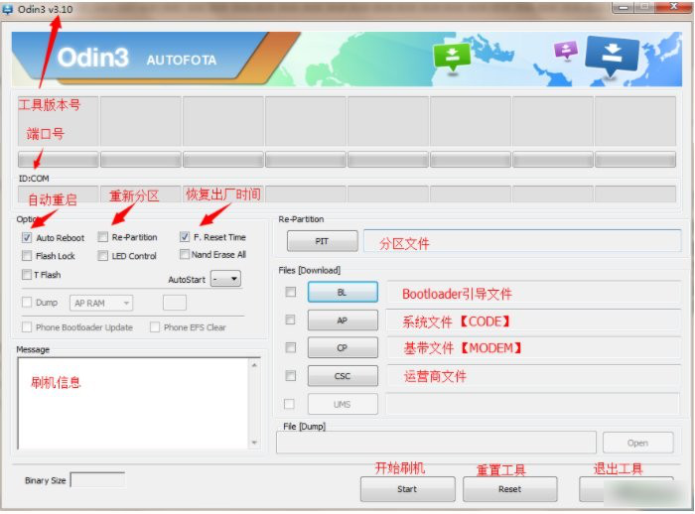The width and height of the screenshot is (695, 514).
Task: Click the CP file button
Action: [x=343, y=348]
